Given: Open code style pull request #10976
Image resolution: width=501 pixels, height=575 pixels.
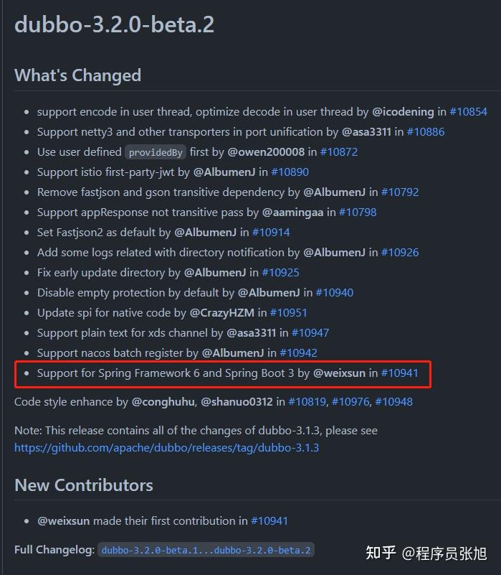Looking at the screenshot, I should point(350,402).
